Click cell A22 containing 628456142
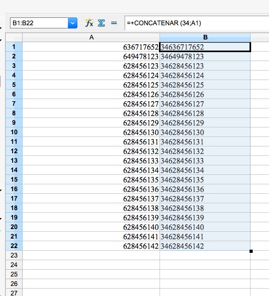This screenshot has width=269, height=296. pyautogui.click(x=91, y=246)
